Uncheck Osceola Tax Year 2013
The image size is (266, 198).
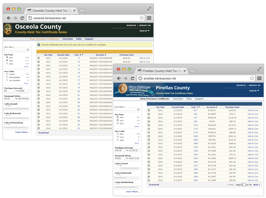pos(7,60)
